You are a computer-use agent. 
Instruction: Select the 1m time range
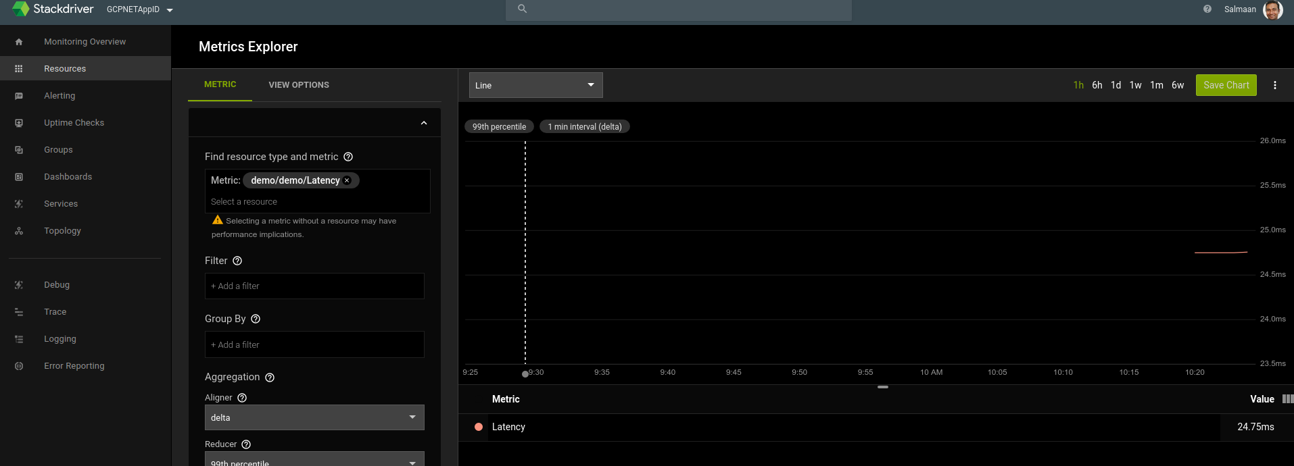point(1157,85)
